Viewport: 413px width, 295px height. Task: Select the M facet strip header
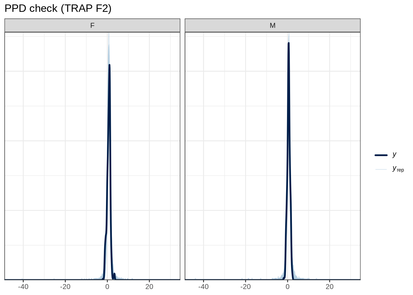coord(272,26)
